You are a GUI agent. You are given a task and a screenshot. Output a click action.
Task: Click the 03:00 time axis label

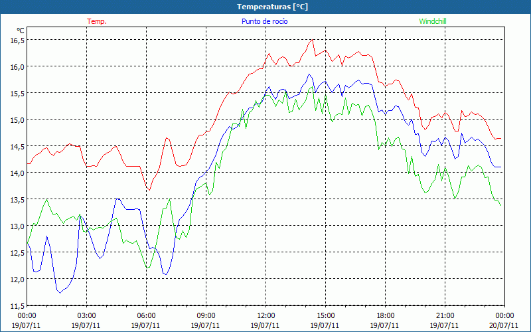coord(87,316)
